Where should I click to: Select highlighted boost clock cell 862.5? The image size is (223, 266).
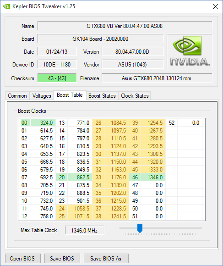(80, 177)
